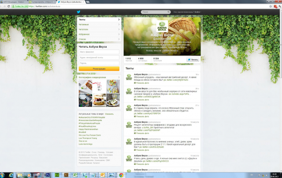
Task: Launch Internet Explorer from taskbar
Action: click(x=11, y=175)
